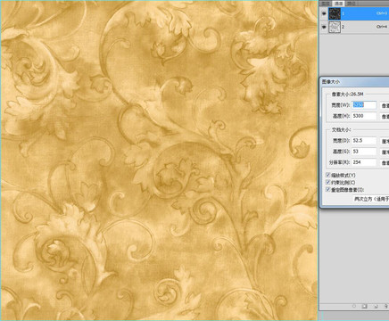Viewport: 389px width, 321px height.
Task: Select the dark thumbnail of channel 1
Action: [x=335, y=13]
